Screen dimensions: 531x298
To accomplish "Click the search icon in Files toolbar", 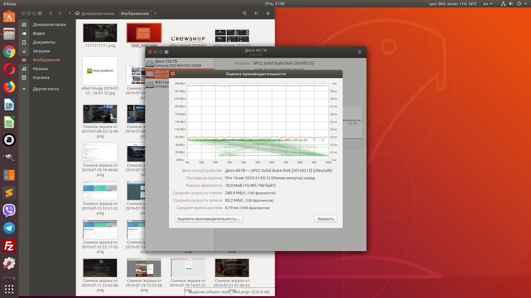I will tap(244, 13).
